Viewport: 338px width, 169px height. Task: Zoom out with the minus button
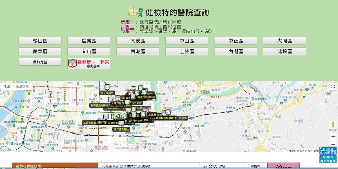click(333, 144)
